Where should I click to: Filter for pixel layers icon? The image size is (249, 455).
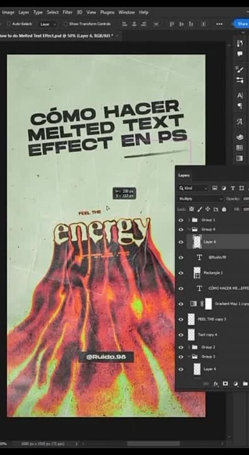pos(215,188)
